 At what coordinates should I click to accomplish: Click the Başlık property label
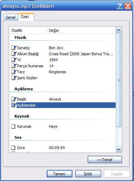22,99
